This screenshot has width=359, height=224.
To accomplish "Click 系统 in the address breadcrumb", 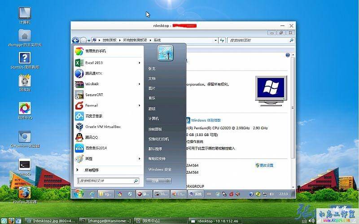I will point(157,40).
